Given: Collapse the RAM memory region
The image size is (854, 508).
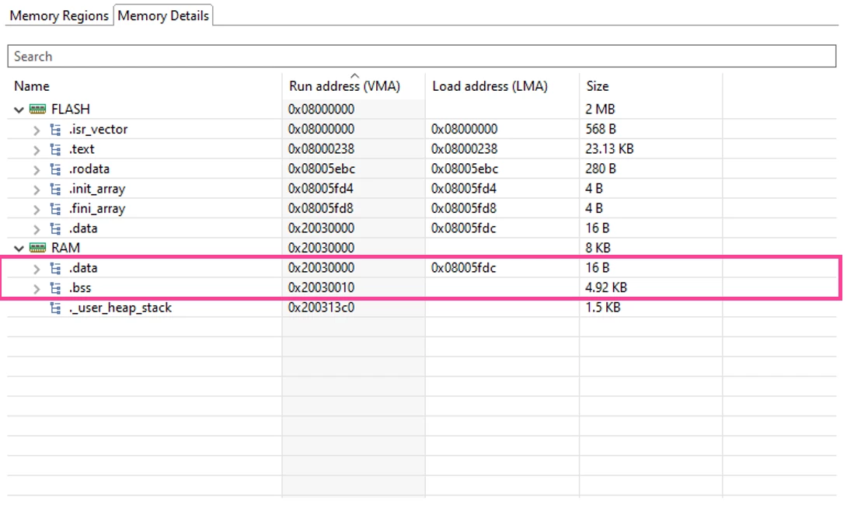Looking at the screenshot, I should (19, 249).
